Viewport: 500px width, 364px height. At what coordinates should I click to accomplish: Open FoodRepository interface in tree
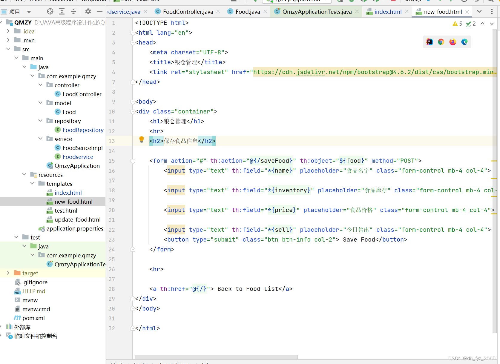point(79,130)
